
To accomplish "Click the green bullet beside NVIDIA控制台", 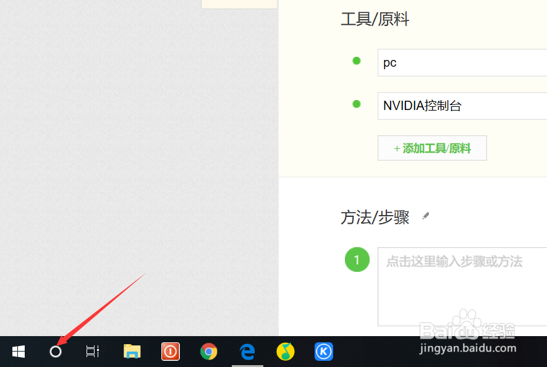I will pos(357,104).
